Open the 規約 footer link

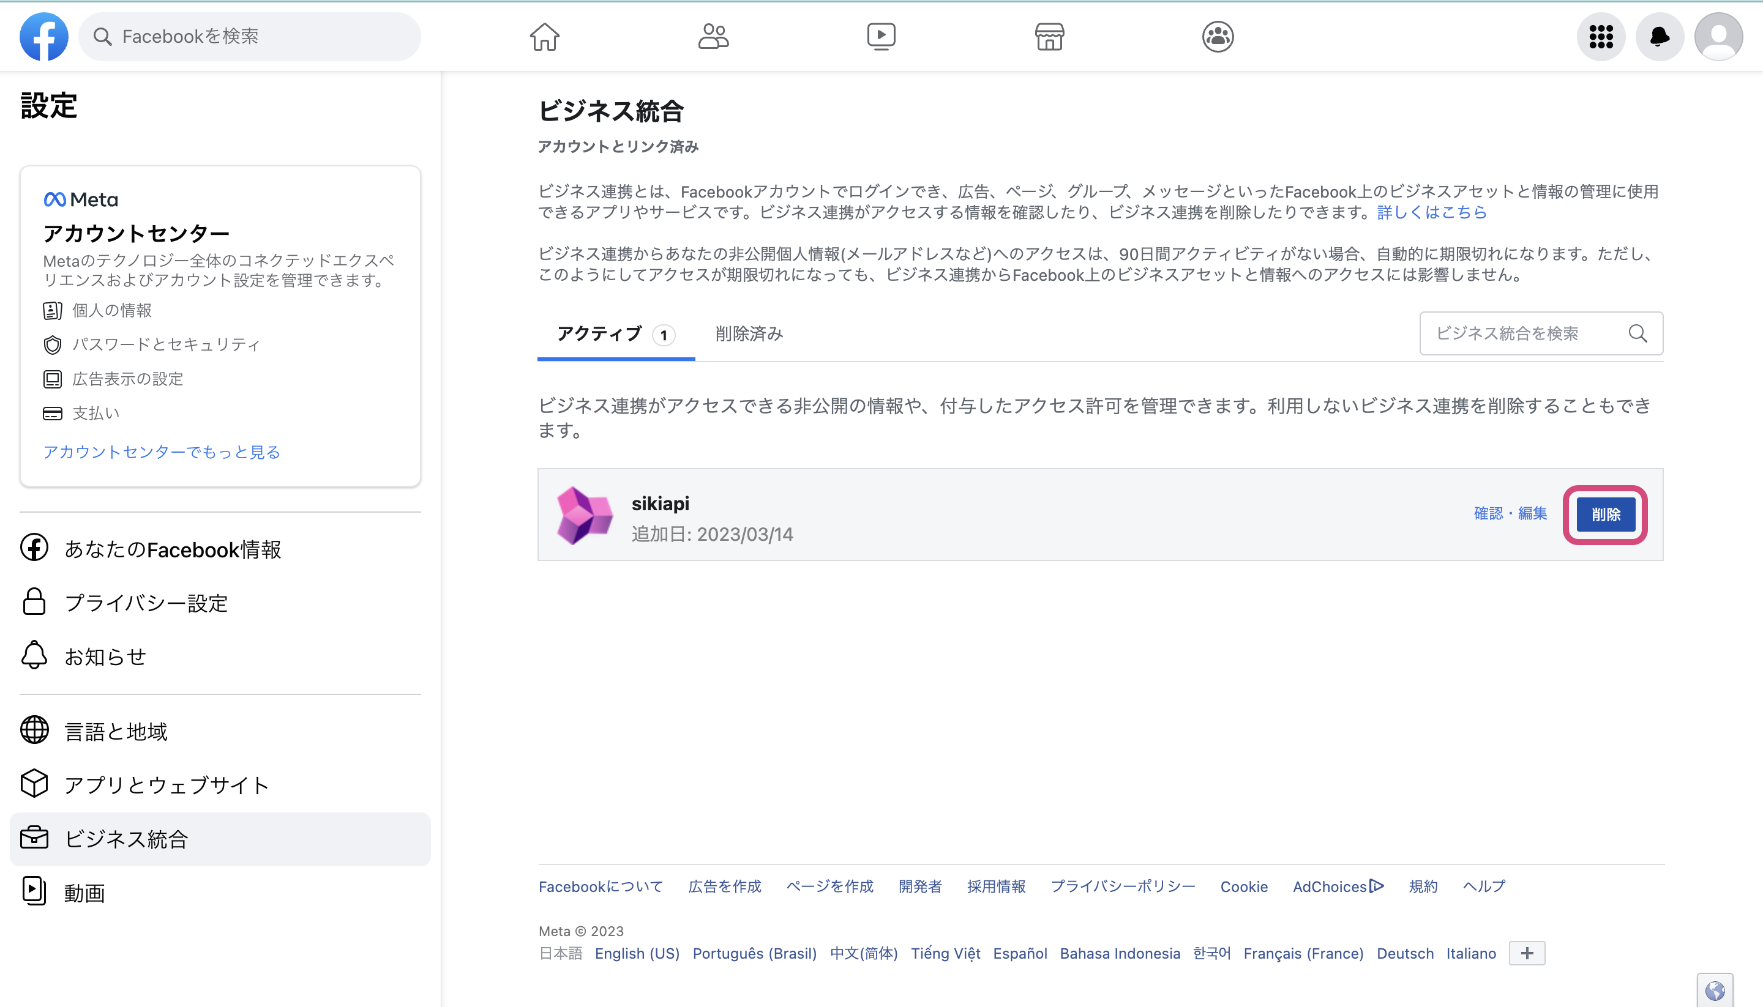click(x=1423, y=886)
